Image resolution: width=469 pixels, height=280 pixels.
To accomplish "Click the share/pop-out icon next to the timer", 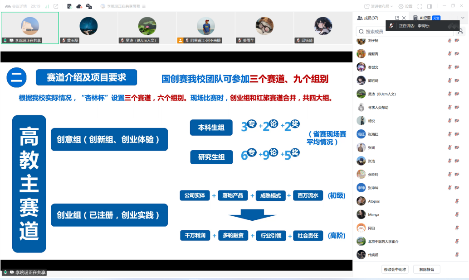I will [x=56, y=6].
